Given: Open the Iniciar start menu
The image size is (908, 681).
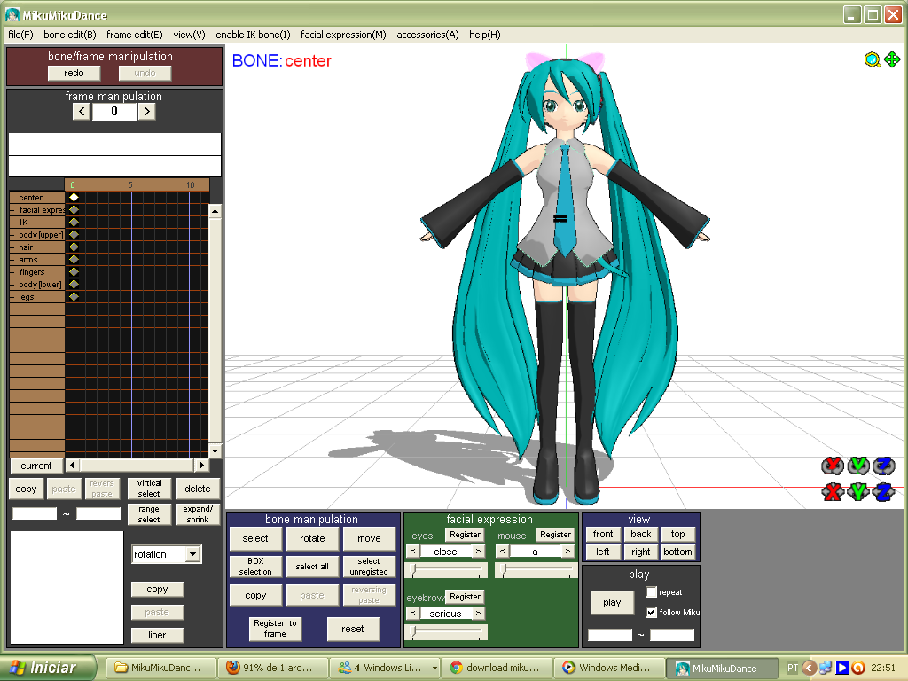Looking at the screenshot, I should [46, 668].
